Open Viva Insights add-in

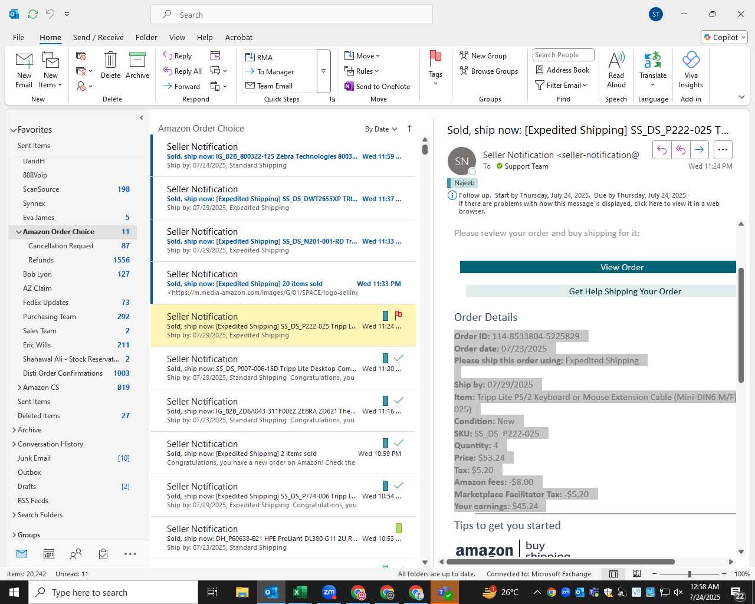(691, 70)
